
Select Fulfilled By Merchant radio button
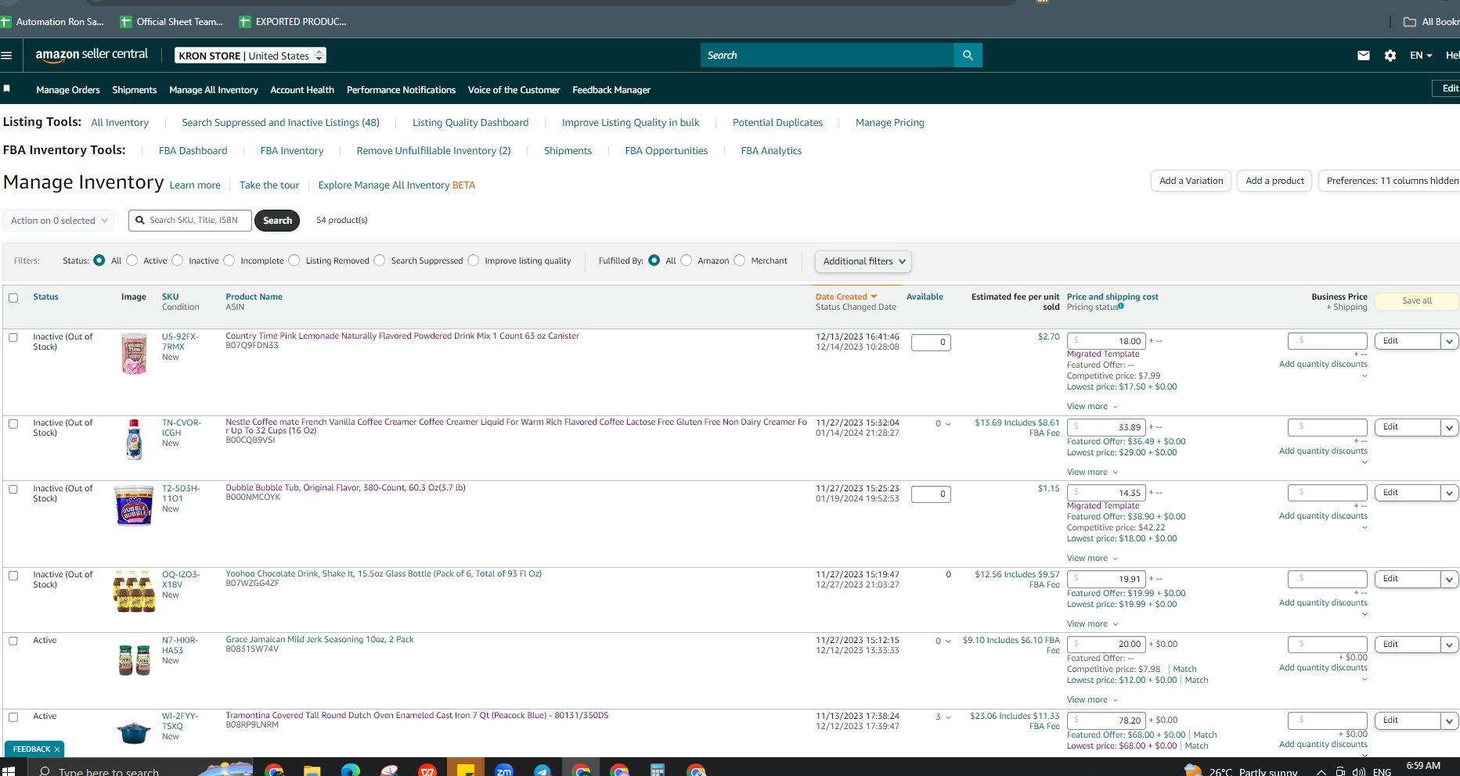pyautogui.click(x=740, y=260)
